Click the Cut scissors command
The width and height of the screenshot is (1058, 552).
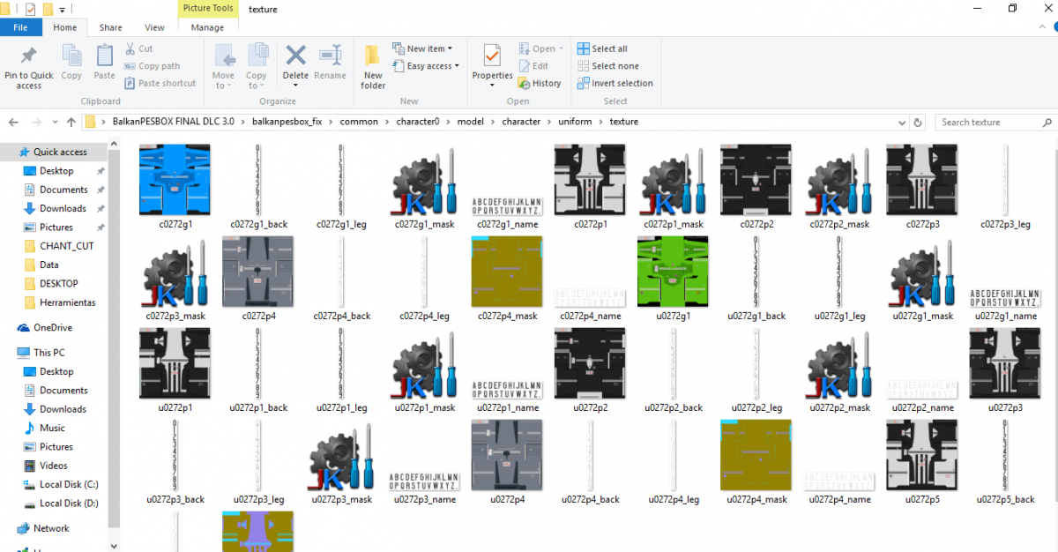pos(138,48)
